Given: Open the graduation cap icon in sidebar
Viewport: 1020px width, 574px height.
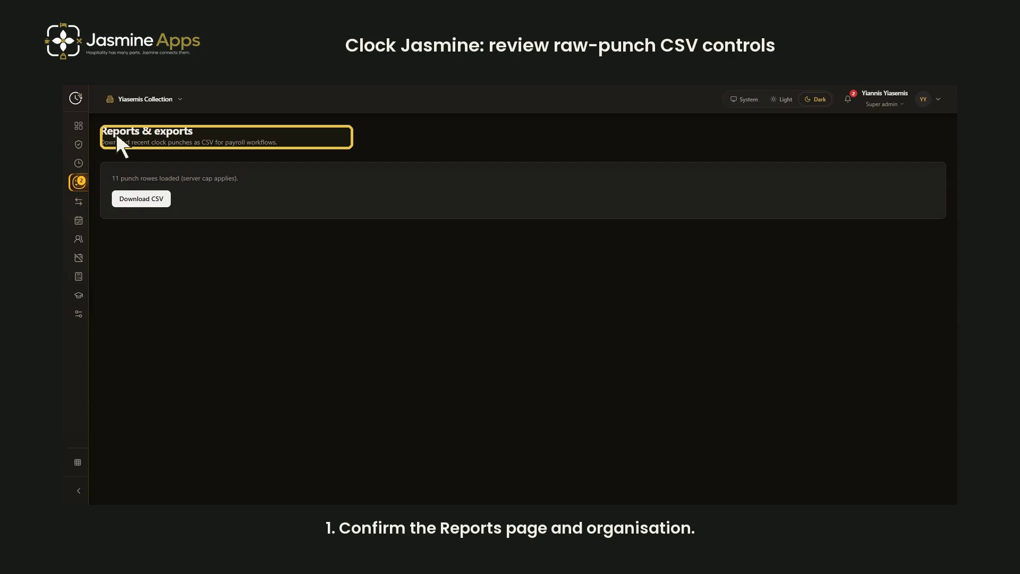Looking at the screenshot, I should (x=79, y=296).
